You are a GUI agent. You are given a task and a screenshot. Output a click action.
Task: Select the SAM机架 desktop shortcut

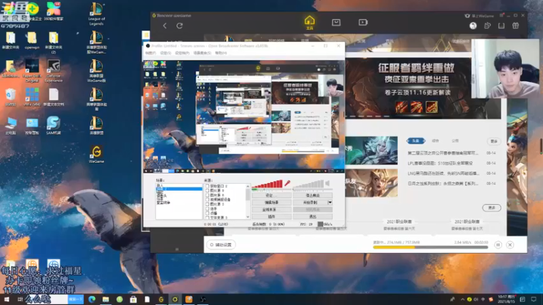54,125
